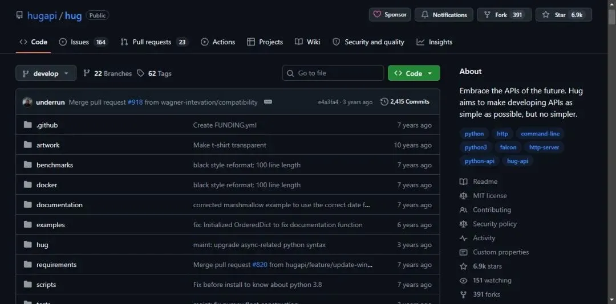The width and height of the screenshot is (616, 304).
Task: Click underrun's avatar thumbnail
Action: pyautogui.click(x=27, y=102)
